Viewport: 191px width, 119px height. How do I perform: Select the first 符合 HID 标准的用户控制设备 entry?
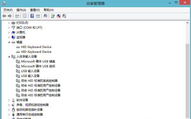pos(41,85)
